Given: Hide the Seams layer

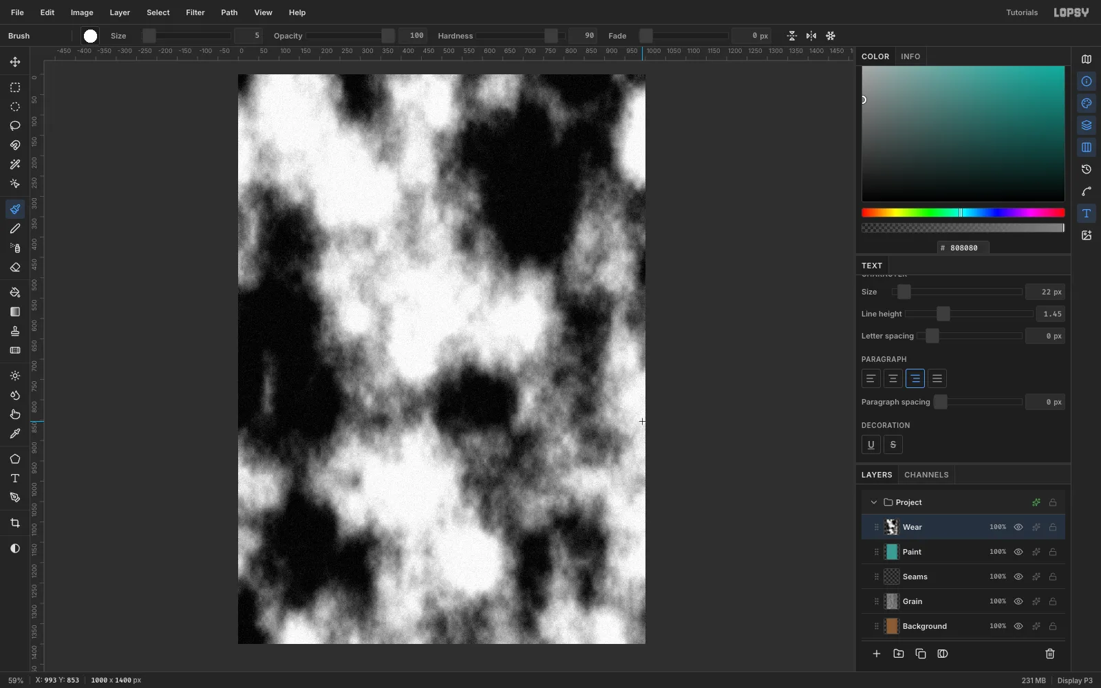Looking at the screenshot, I should pyautogui.click(x=1018, y=577).
